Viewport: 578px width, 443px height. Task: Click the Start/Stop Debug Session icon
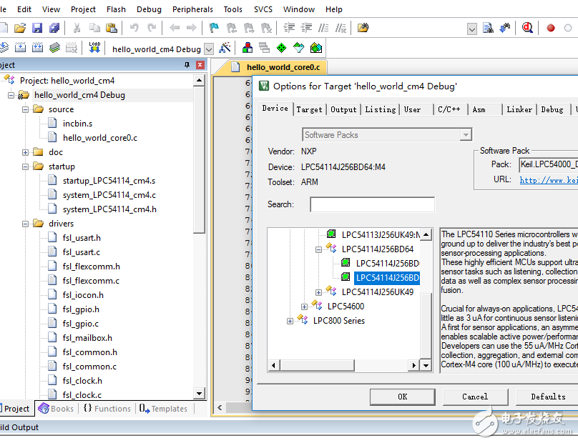[527, 28]
